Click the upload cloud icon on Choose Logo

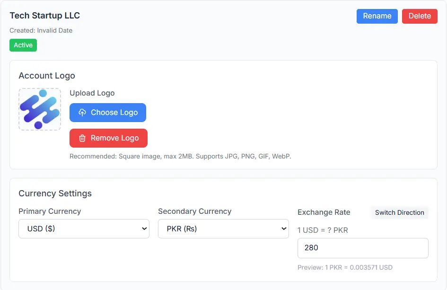coord(82,113)
